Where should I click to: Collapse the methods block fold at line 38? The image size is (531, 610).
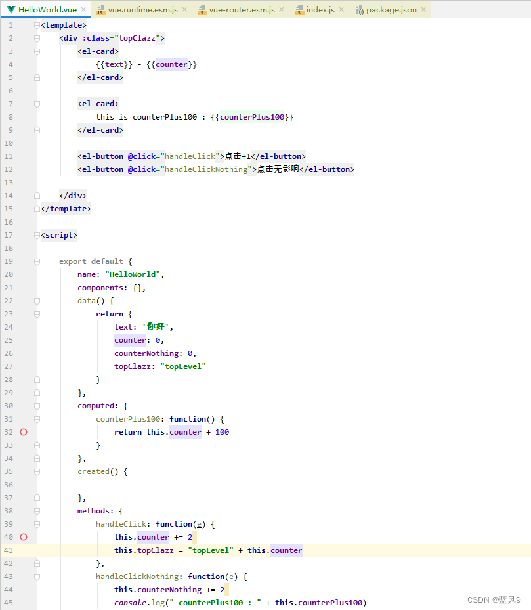coord(36,510)
